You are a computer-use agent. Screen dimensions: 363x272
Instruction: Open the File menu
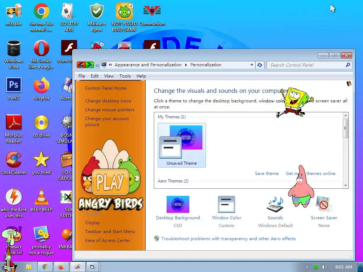(82, 76)
